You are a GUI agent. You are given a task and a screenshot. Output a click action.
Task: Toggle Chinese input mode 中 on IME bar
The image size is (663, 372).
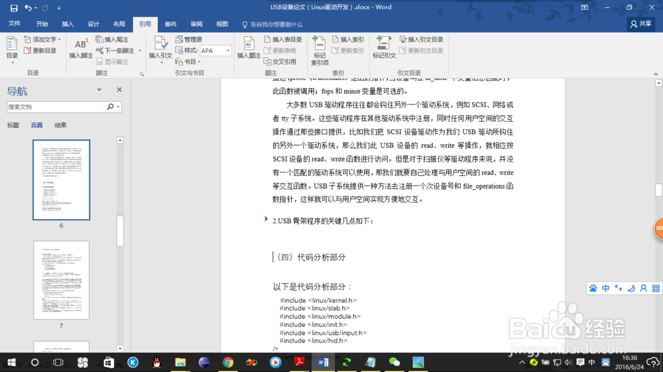click(x=605, y=289)
